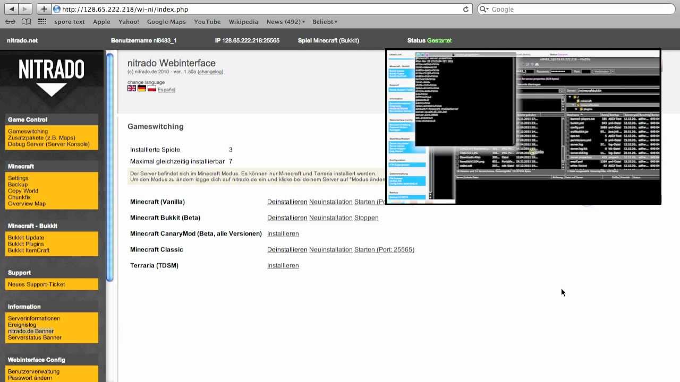The image size is (680, 382).
Task: Open the Serverstatus Banner link
Action: click(x=35, y=337)
